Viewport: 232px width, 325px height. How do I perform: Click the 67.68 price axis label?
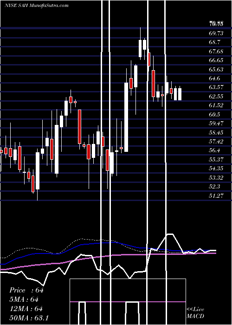216,51
